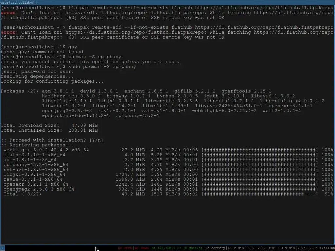Click the 'you are root' error line
Screen dimensions: 335x251
[x=90, y=62]
